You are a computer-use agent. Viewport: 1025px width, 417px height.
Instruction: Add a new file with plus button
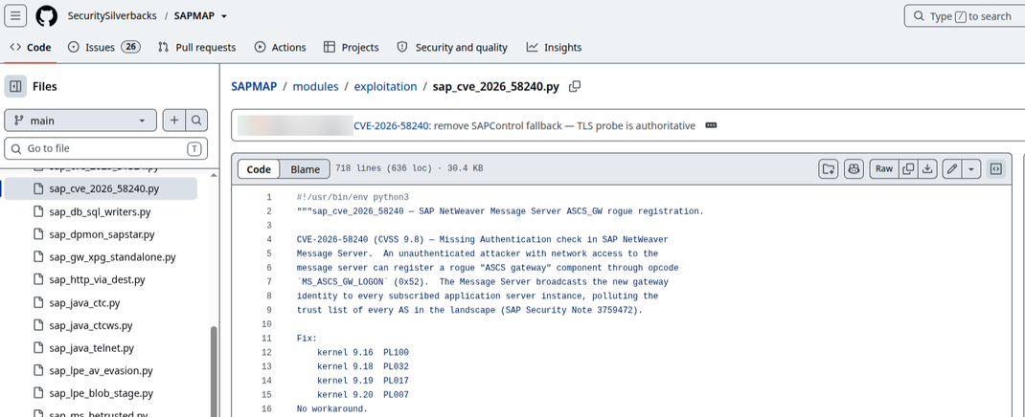click(174, 121)
